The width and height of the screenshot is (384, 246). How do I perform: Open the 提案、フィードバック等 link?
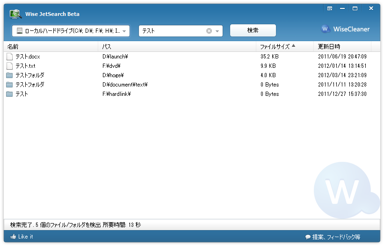[336, 237]
